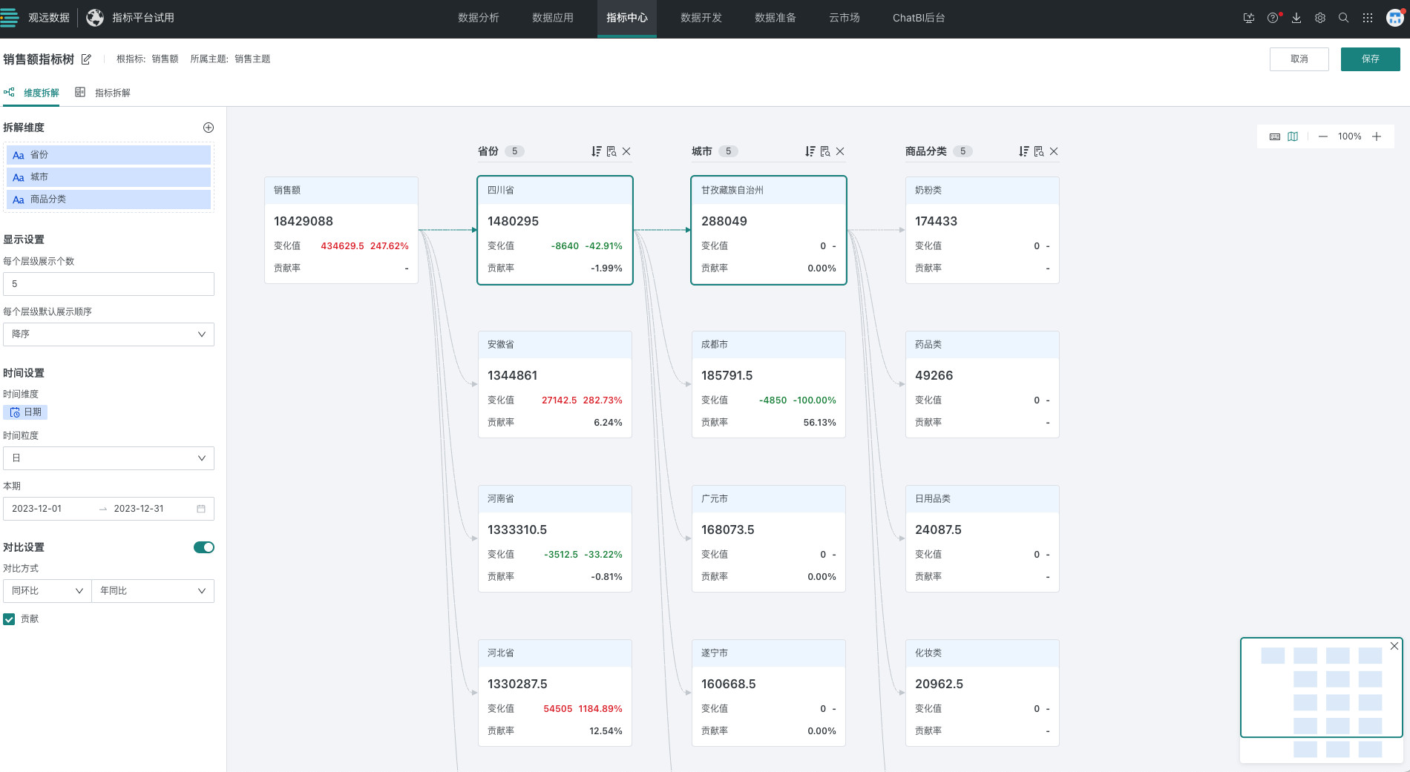Viewport: 1410px width, 772px height.
Task: Close the minimap preview panel
Action: (x=1394, y=646)
